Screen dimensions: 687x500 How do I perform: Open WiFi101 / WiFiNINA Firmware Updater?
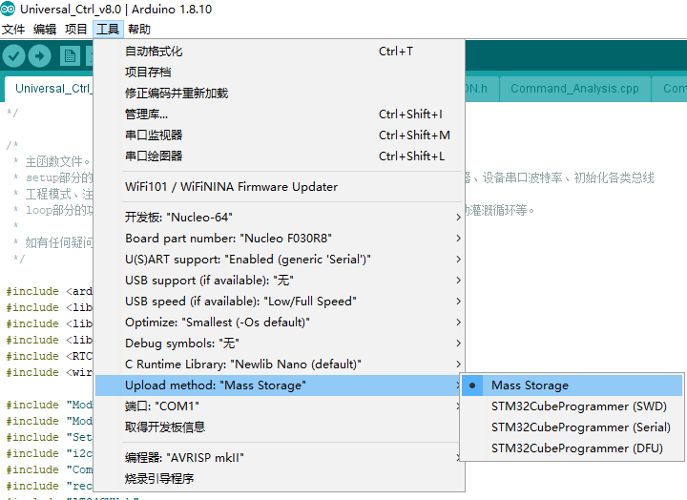[279, 187]
